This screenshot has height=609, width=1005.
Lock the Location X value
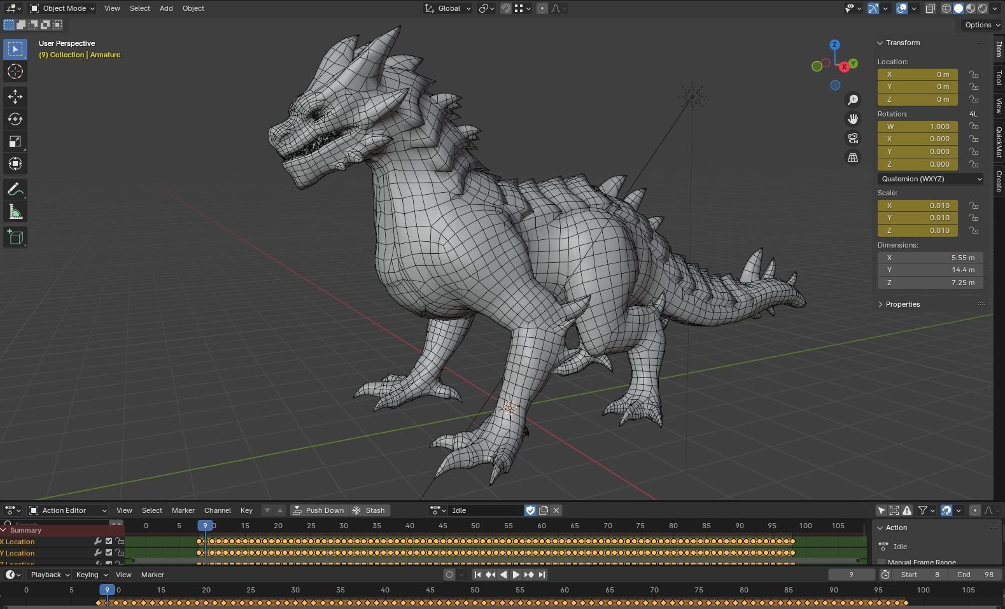tap(974, 74)
